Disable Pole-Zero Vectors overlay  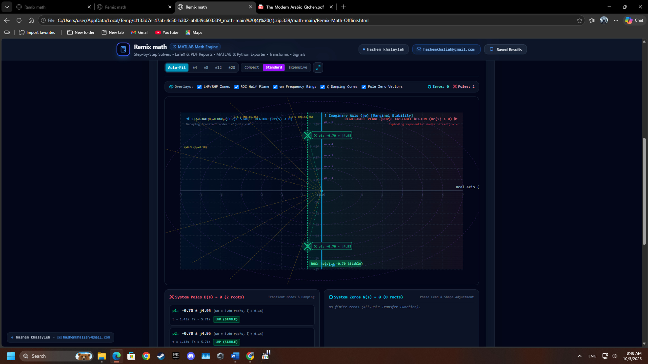pos(364,87)
